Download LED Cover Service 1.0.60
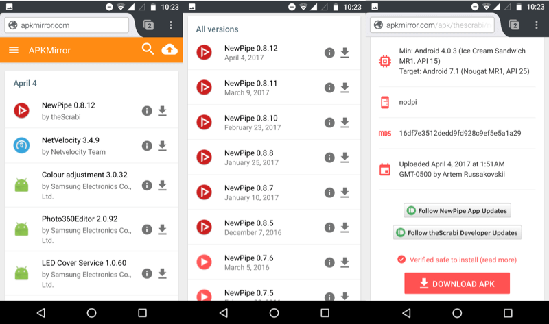Viewport: 549px width, 324px height. coord(162,273)
